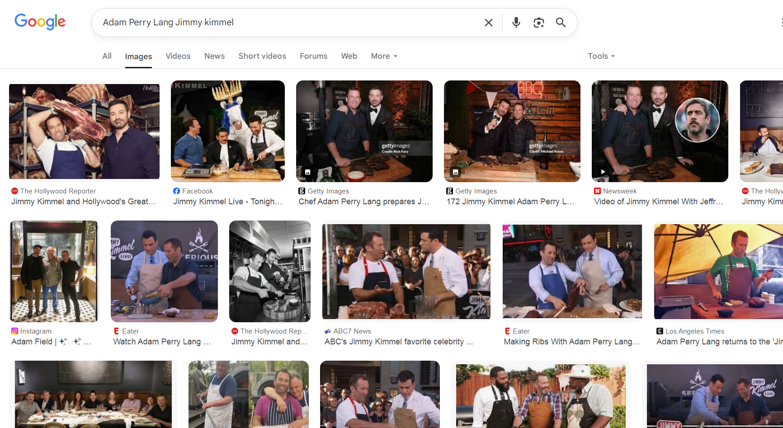The image size is (783, 428).
Task: Open the Forums tab
Action: (x=313, y=56)
